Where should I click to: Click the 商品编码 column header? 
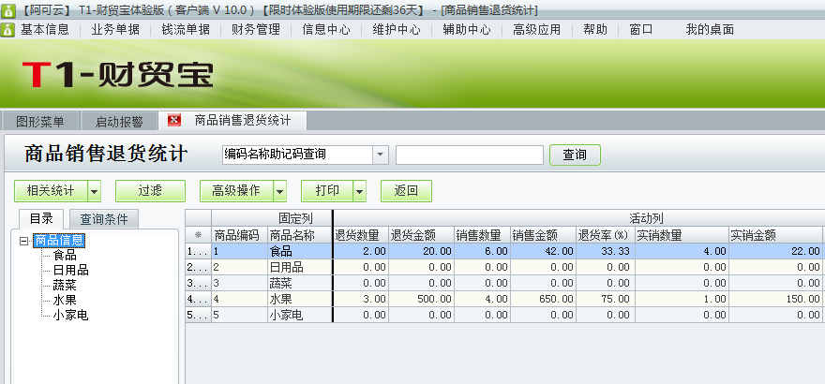click(239, 235)
